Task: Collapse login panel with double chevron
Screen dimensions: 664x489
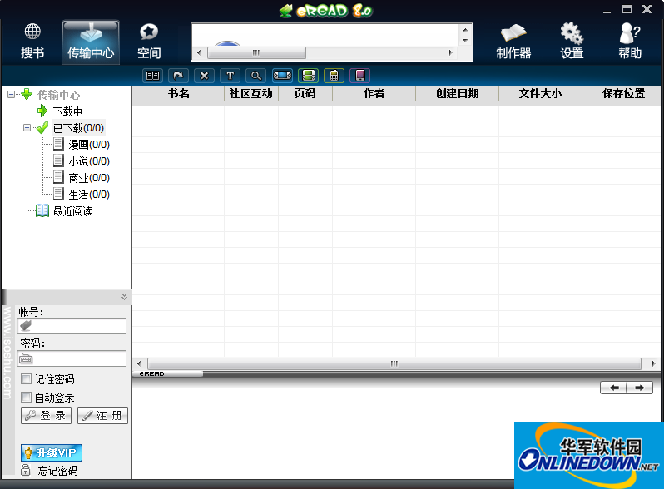Action: click(x=124, y=296)
